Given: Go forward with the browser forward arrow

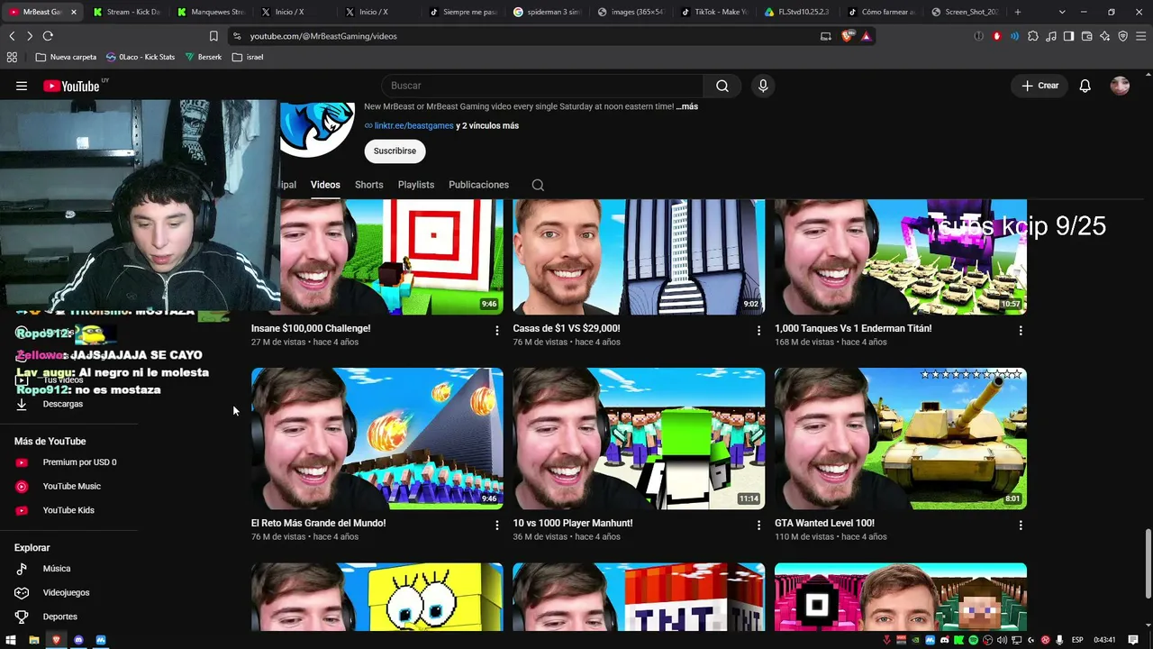Looking at the screenshot, I should point(30,36).
